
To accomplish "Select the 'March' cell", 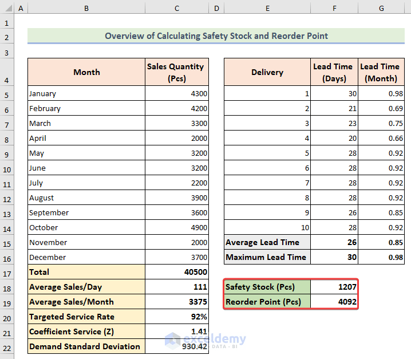I will 86,123.
